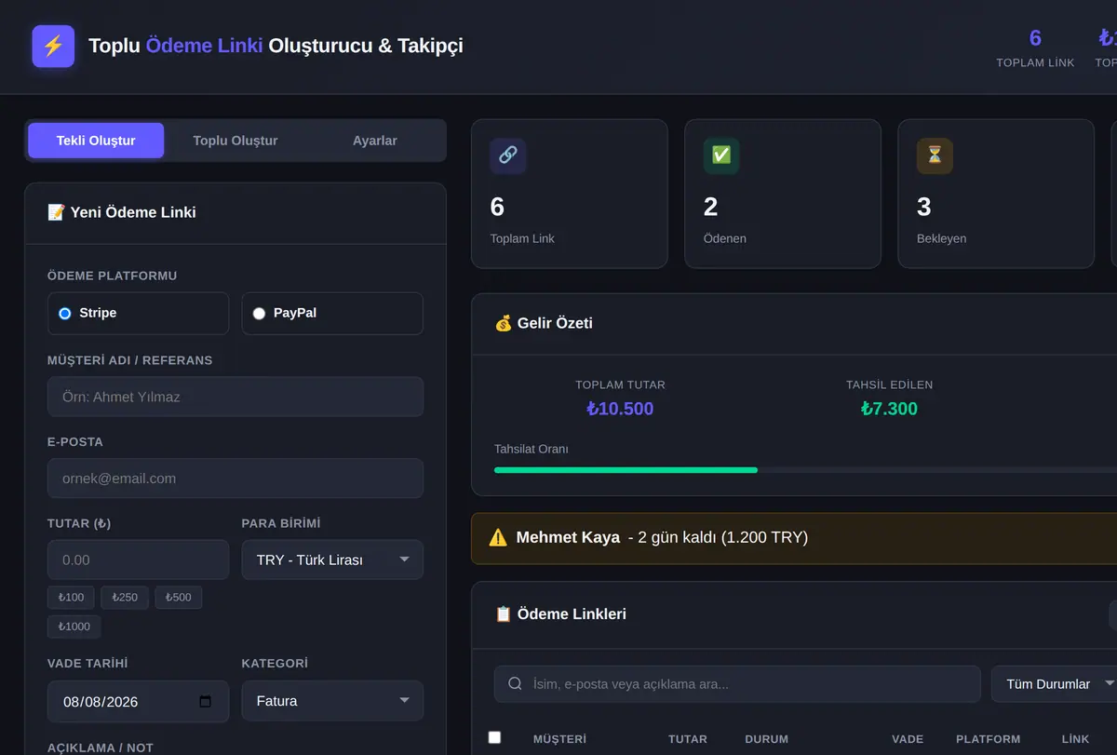Click the payment links search box
Image resolution: width=1117 pixels, height=755 pixels.
(x=737, y=684)
